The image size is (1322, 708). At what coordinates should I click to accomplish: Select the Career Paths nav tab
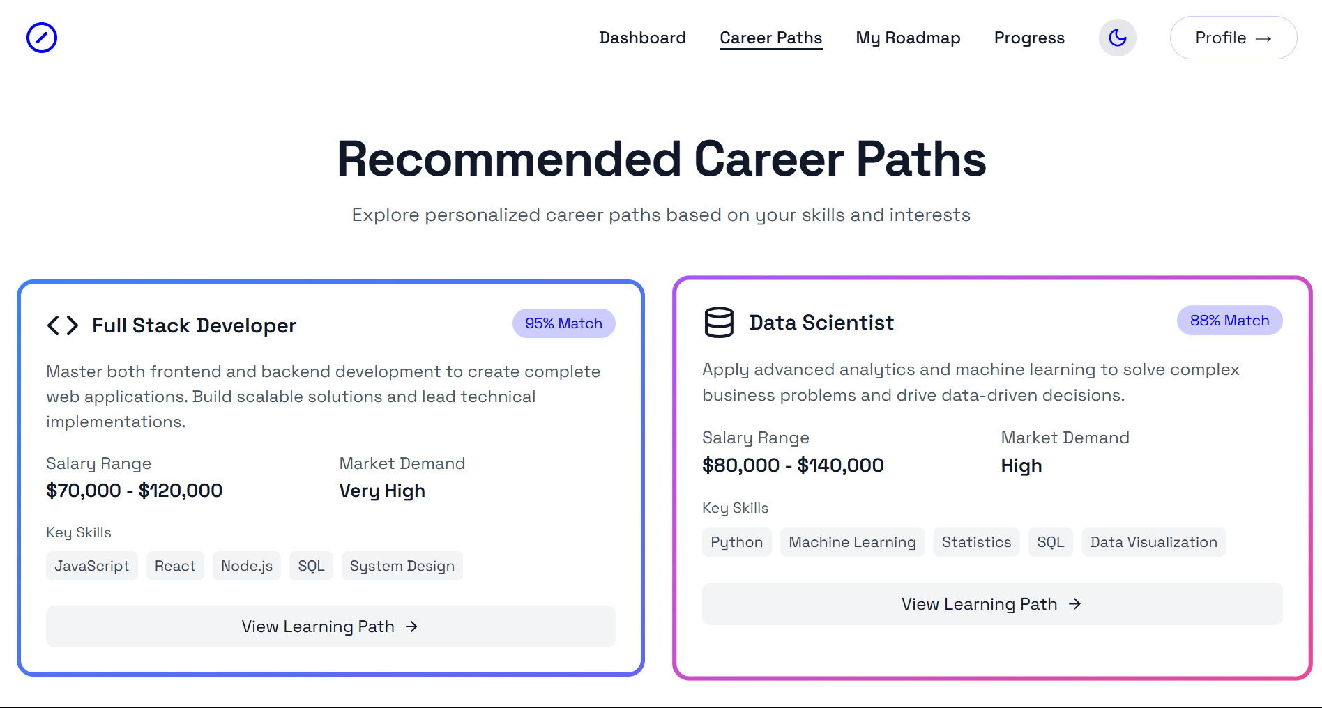[771, 38]
